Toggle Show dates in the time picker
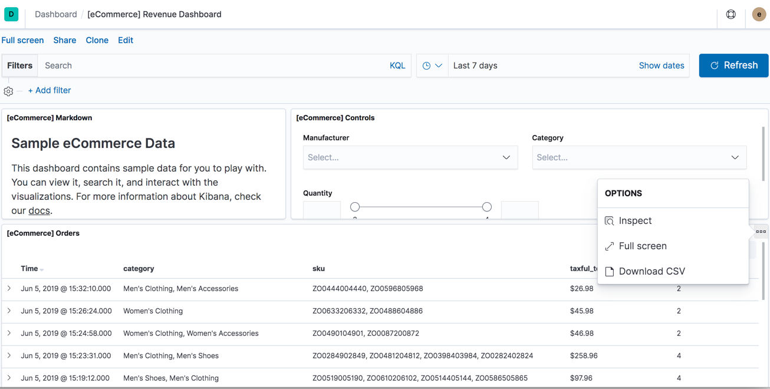The image size is (770, 389). coord(662,65)
